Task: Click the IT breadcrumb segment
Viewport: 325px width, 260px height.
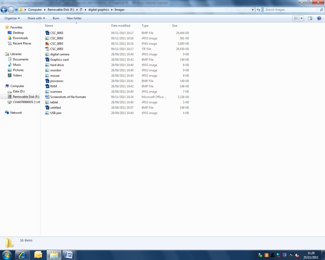Action: coord(81,10)
